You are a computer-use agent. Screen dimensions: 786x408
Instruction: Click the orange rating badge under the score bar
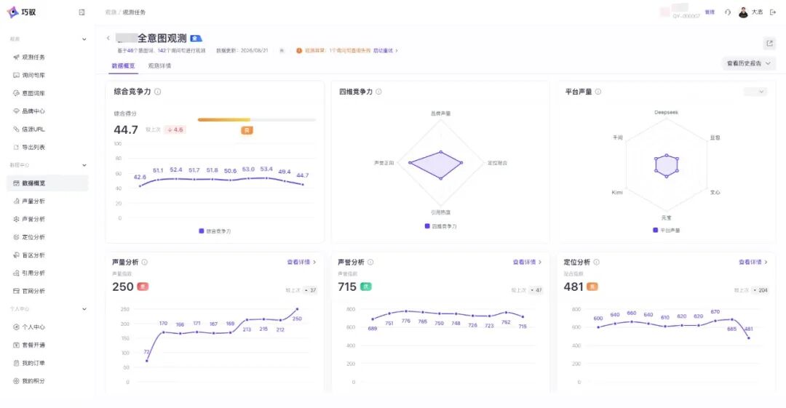[247, 130]
